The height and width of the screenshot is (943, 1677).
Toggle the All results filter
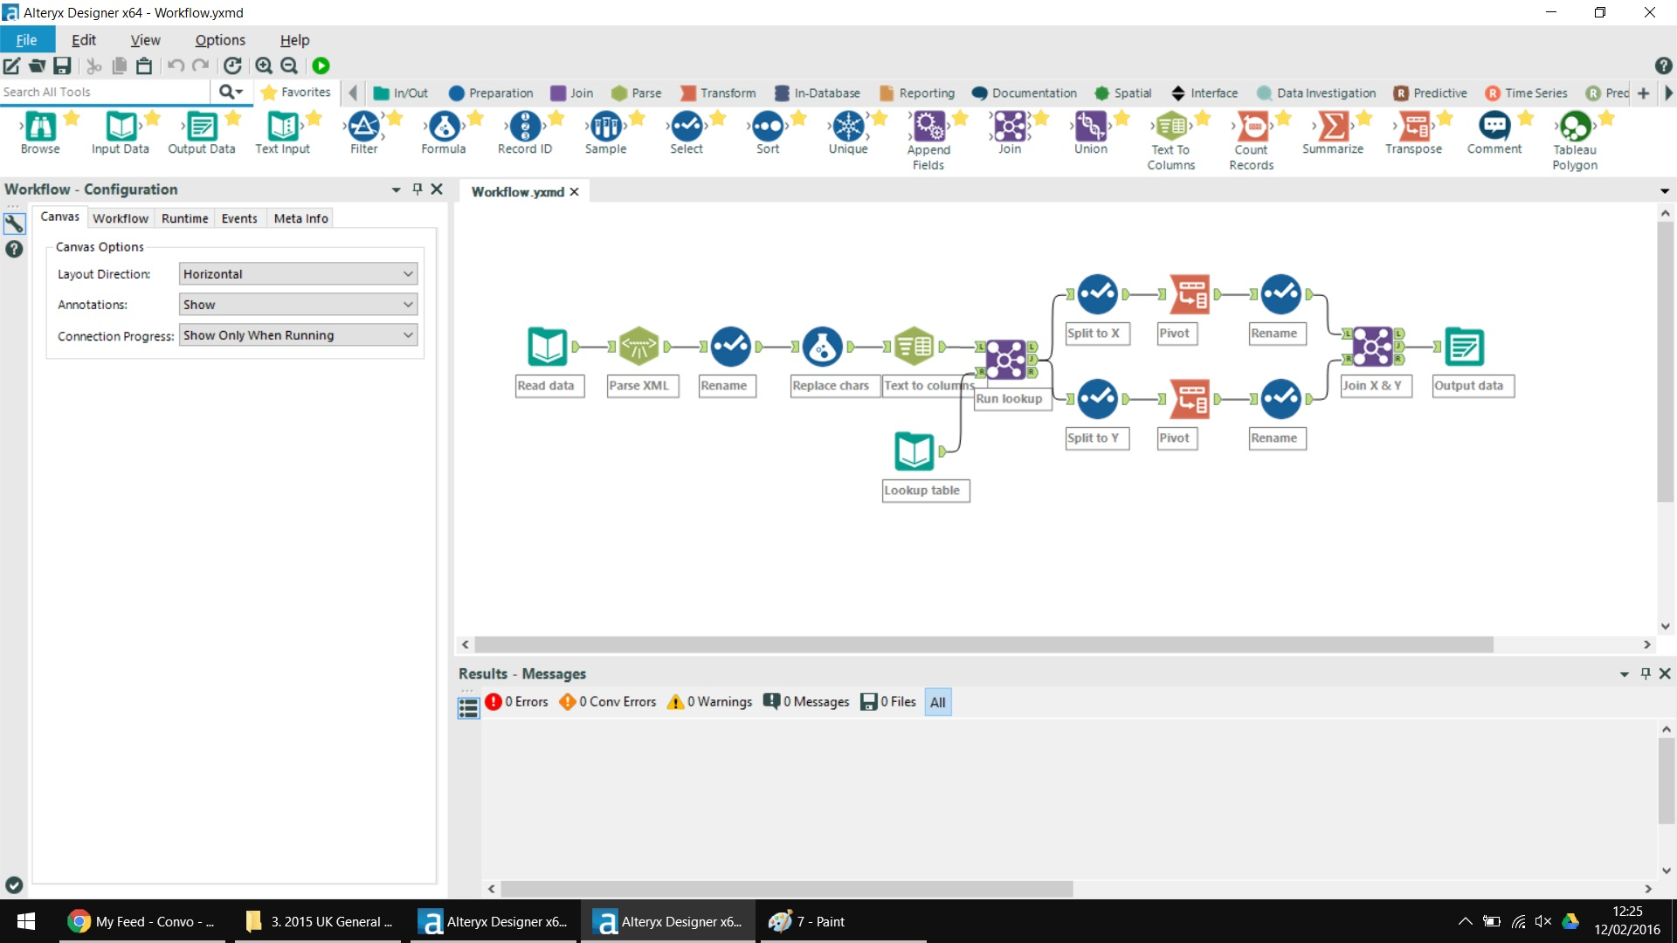(x=938, y=702)
